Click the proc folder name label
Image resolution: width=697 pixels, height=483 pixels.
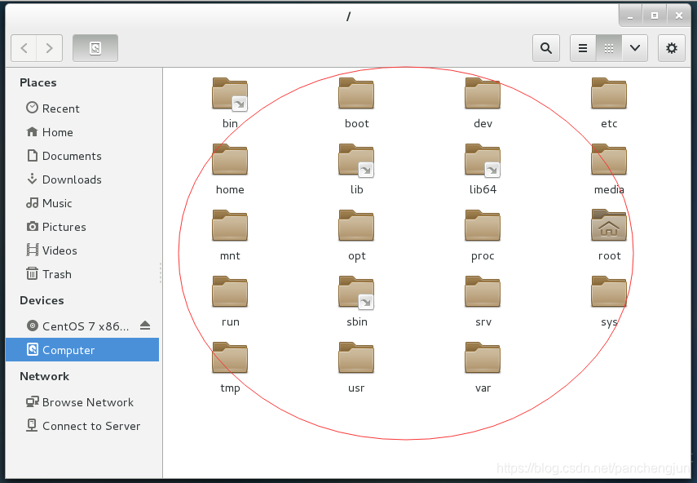coord(483,256)
